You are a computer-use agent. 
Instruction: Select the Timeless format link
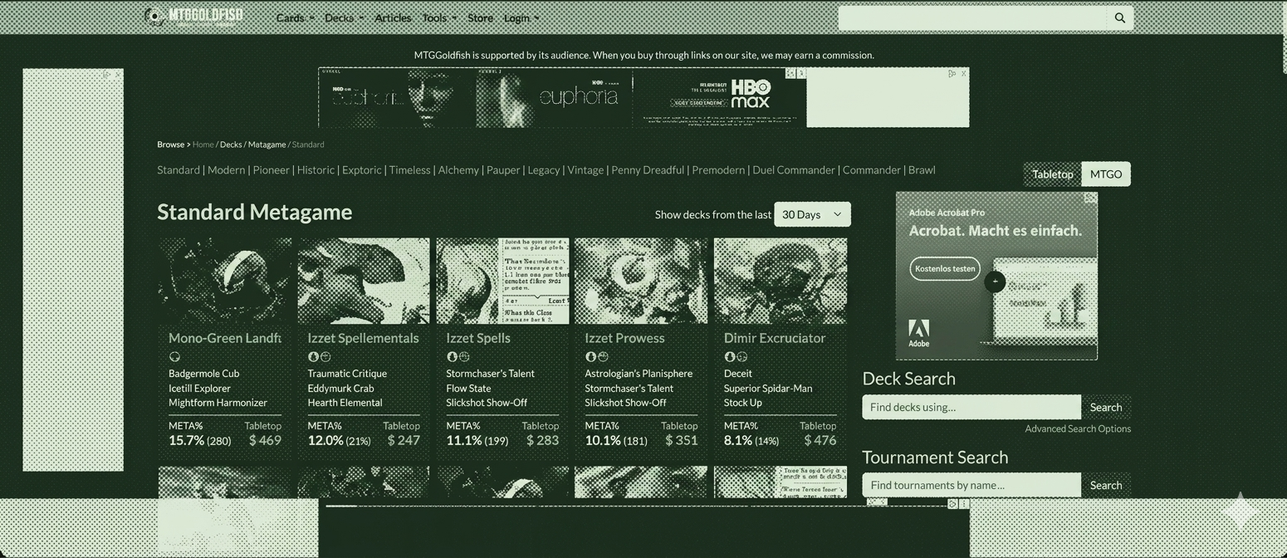pyautogui.click(x=410, y=169)
